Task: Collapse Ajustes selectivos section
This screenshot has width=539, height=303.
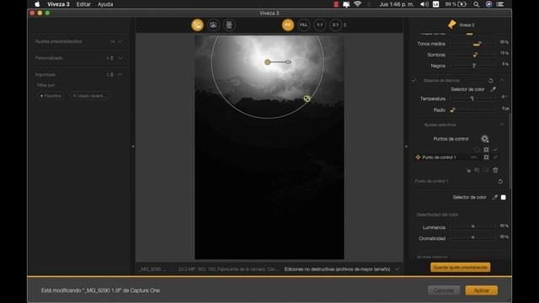Action: tap(502, 125)
